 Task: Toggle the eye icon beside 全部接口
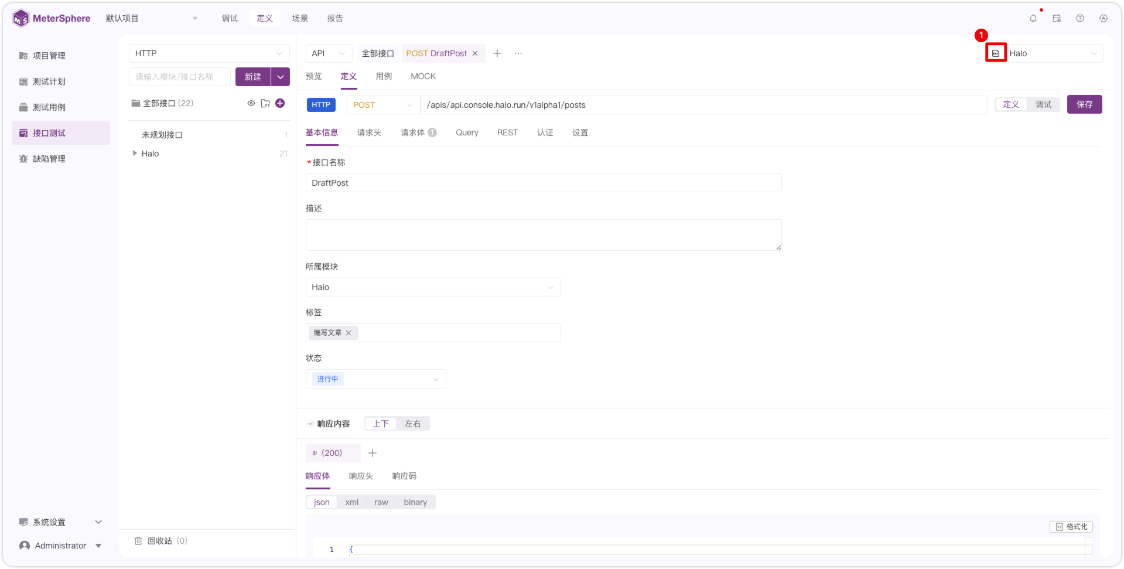click(251, 103)
